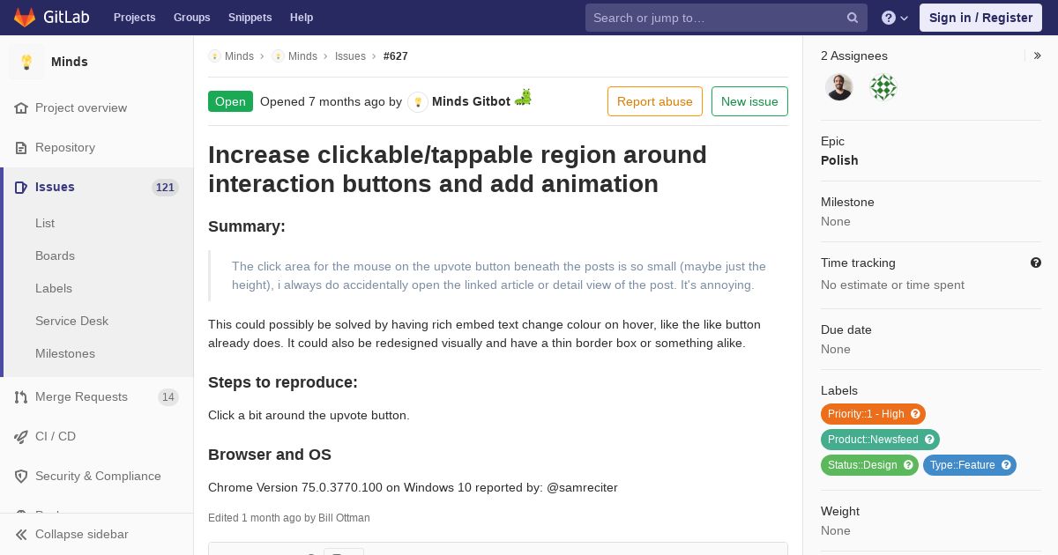Click second Minds breadcrumb lightbulb icon
This screenshot has height=555, width=1058.
pyautogui.click(x=278, y=56)
